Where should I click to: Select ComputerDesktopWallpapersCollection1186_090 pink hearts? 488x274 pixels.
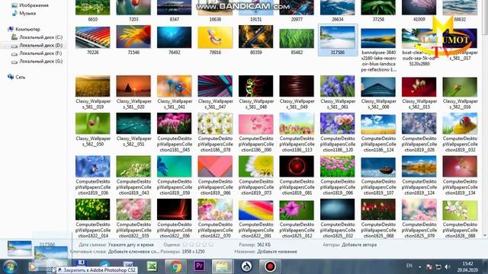[256, 132]
